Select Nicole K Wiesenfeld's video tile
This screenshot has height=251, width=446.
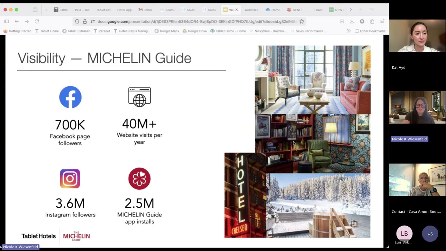[417, 107]
